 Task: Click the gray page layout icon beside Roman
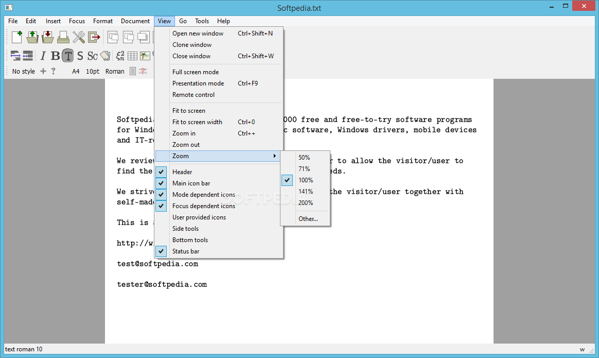133,71
